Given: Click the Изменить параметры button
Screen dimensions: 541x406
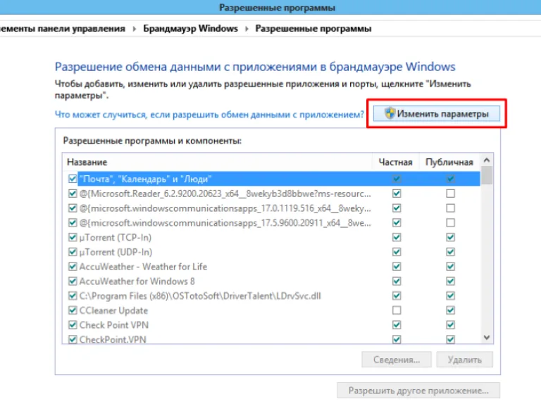Looking at the screenshot, I should [x=437, y=114].
